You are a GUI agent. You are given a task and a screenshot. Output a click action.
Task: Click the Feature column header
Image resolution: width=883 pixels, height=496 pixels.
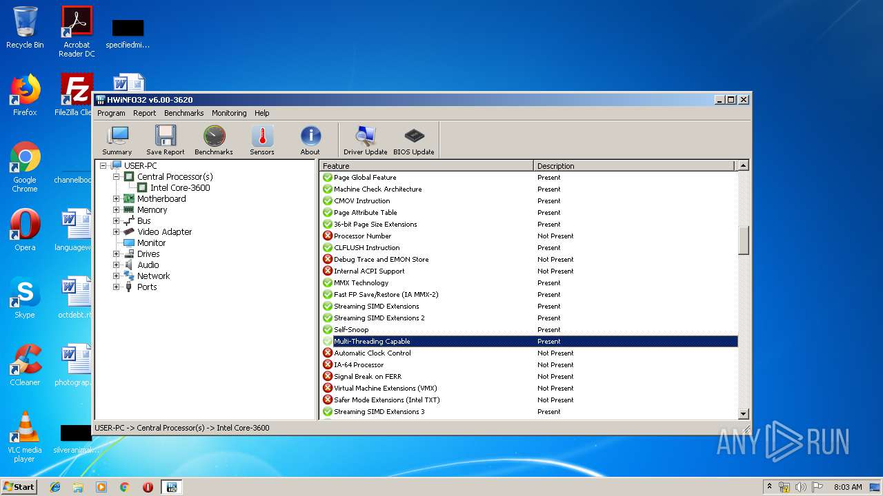pos(426,165)
